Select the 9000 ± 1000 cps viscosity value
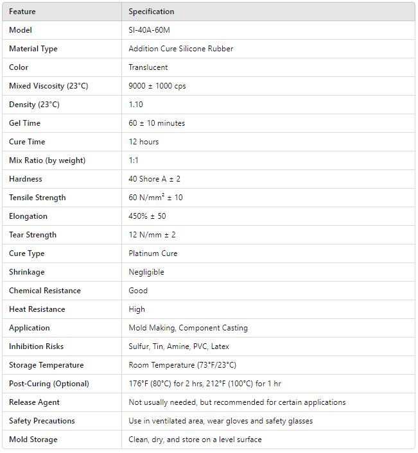The width and height of the screenshot is (418, 453). 157,86
